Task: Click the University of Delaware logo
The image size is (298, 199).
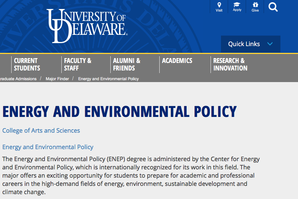Action: [x=87, y=26]
